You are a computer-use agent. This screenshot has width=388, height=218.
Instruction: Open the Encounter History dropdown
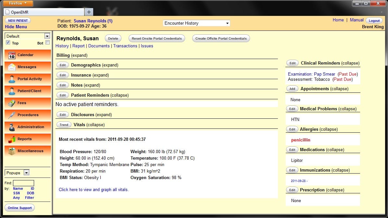point(196,23)
